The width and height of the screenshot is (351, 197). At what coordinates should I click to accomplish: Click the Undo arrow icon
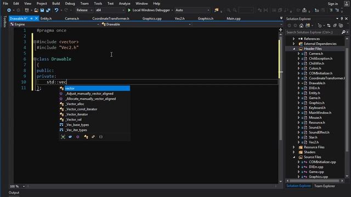[56, 10]
